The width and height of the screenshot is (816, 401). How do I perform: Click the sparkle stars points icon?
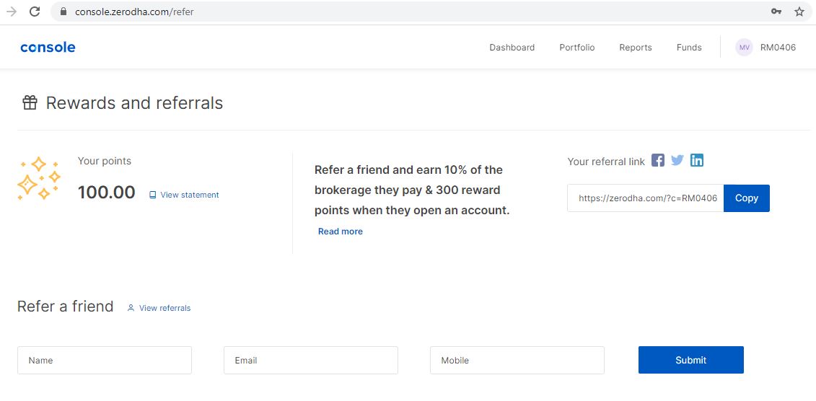38,178
